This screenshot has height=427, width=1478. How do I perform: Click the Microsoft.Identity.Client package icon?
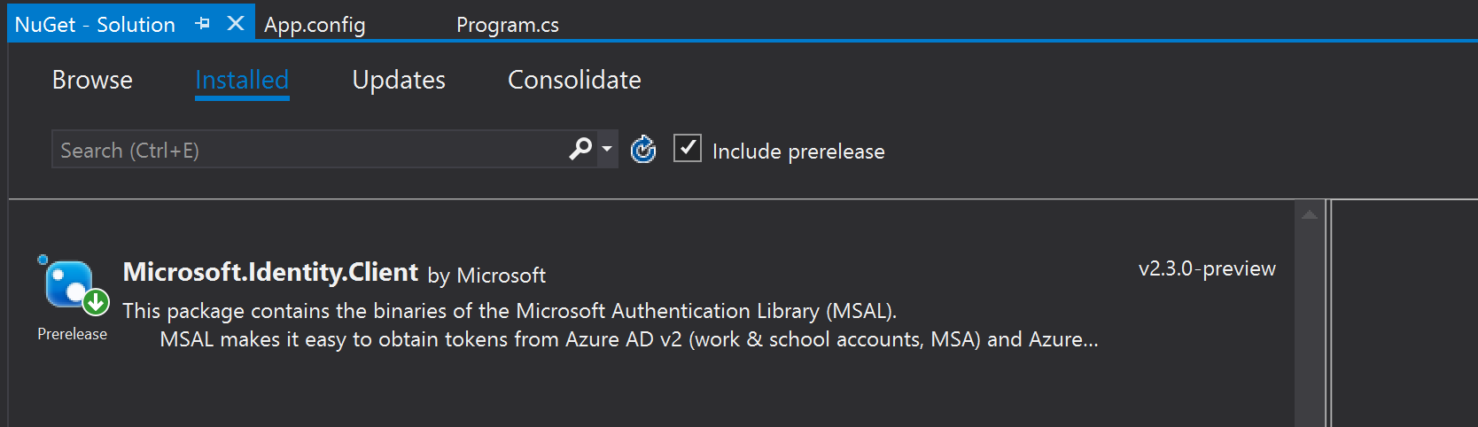[74, 285]
